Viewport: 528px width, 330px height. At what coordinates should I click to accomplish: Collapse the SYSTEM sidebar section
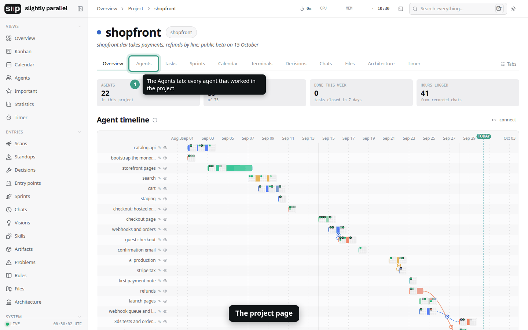tap(80, 317)
